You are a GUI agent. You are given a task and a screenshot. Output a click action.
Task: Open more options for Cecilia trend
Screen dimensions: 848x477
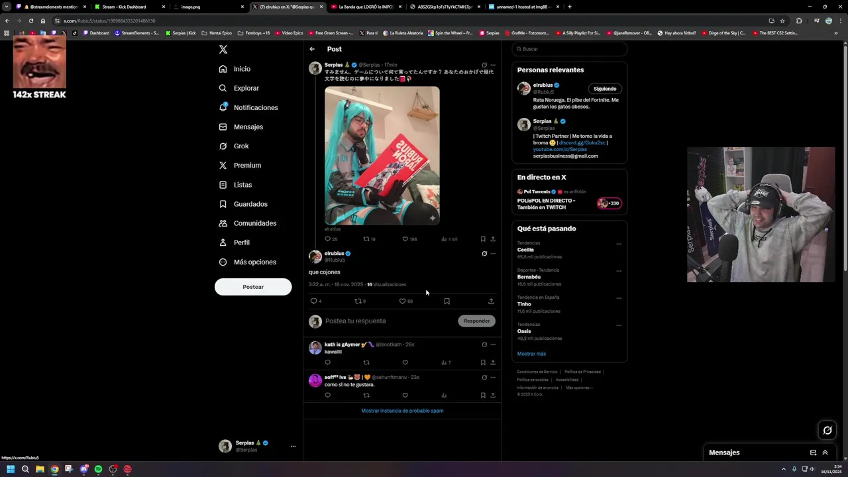pyautogui.click(x=619, y=244)
